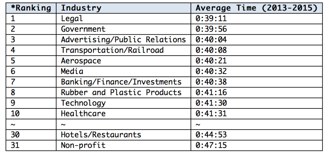Click the Industry column header

click(81, 8)
